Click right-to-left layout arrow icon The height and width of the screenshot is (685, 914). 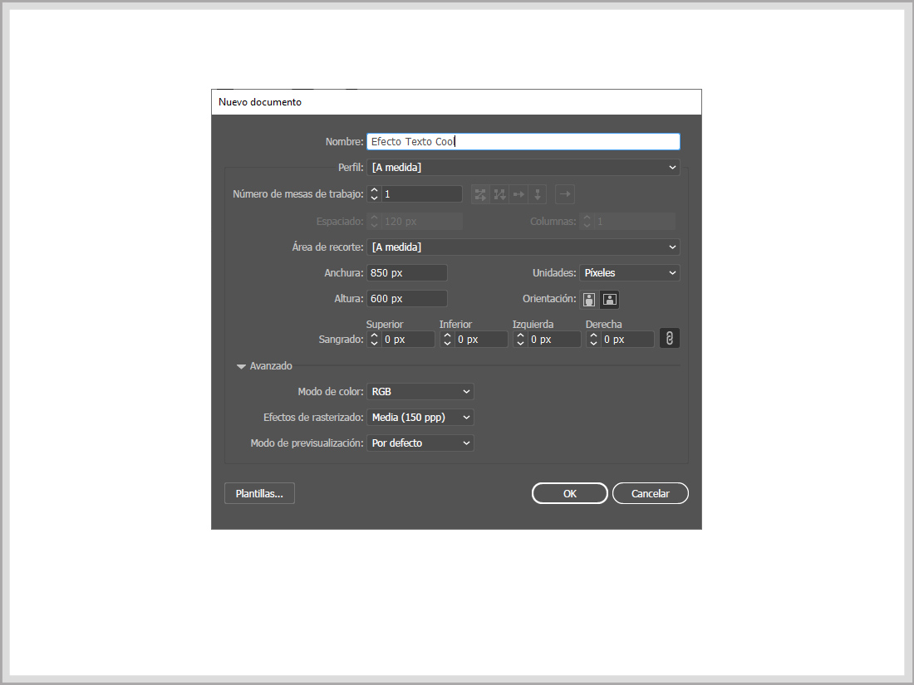click(565, 194)
